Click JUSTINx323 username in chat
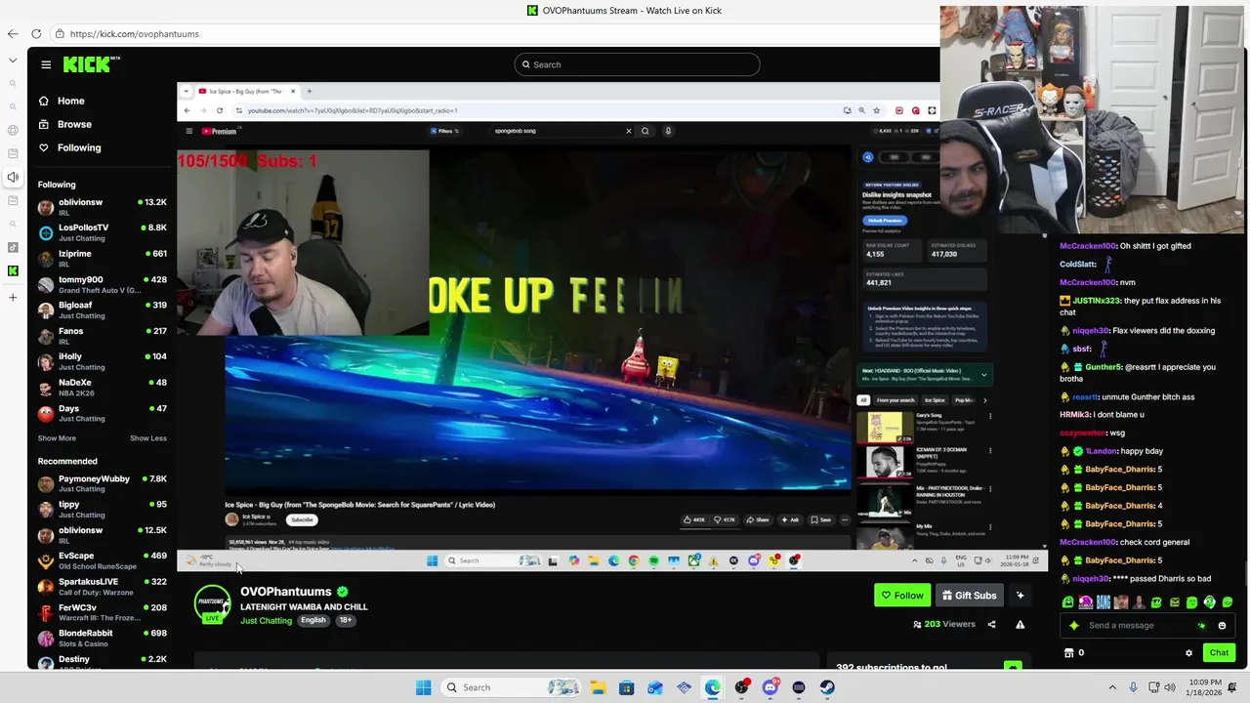The width and height of the screenshot is (1250, 703). click(x=1096, y=301)
